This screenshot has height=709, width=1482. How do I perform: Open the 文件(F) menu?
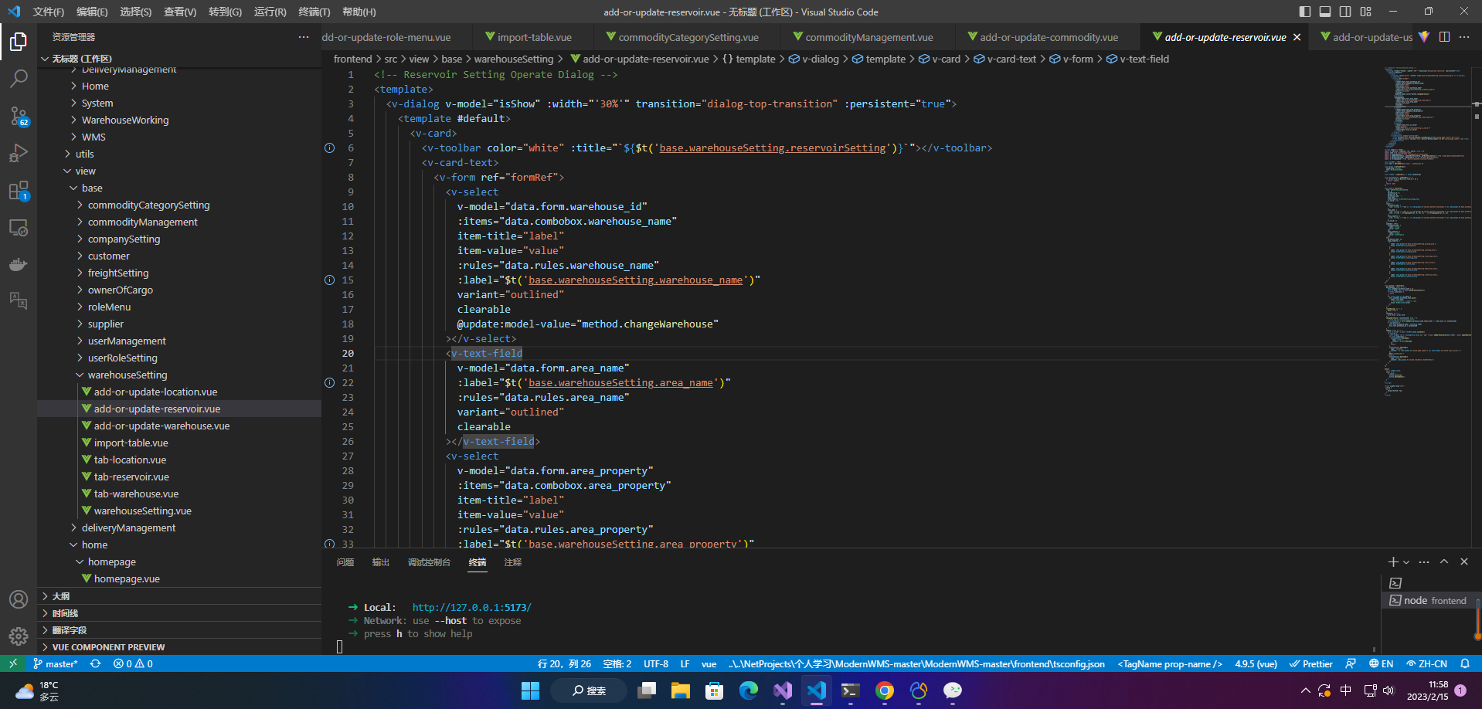pos(48,12)
